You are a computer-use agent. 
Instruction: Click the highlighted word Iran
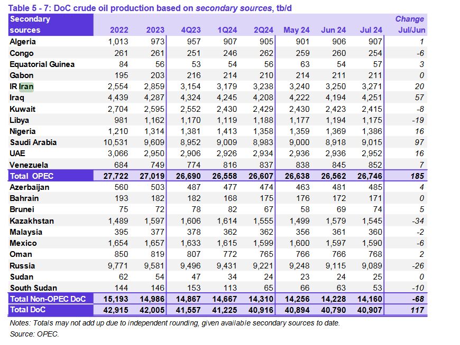pos(26,87)
